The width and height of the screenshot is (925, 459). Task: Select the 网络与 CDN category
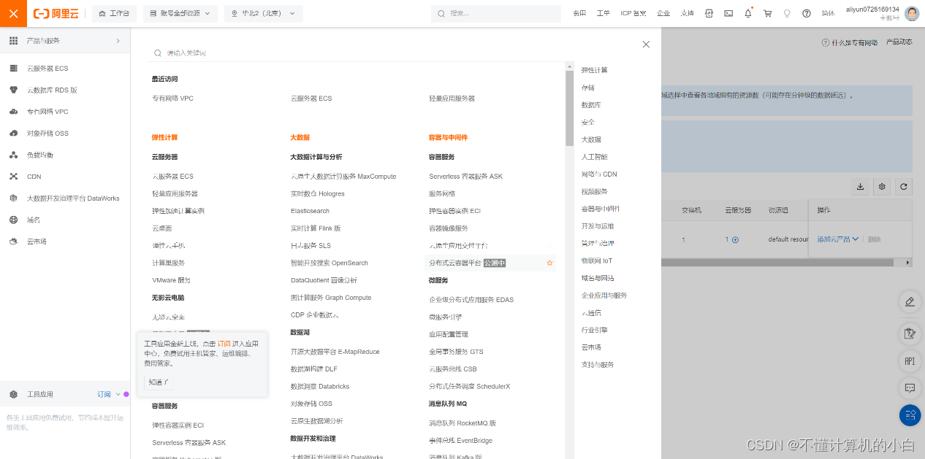(599, 174)
